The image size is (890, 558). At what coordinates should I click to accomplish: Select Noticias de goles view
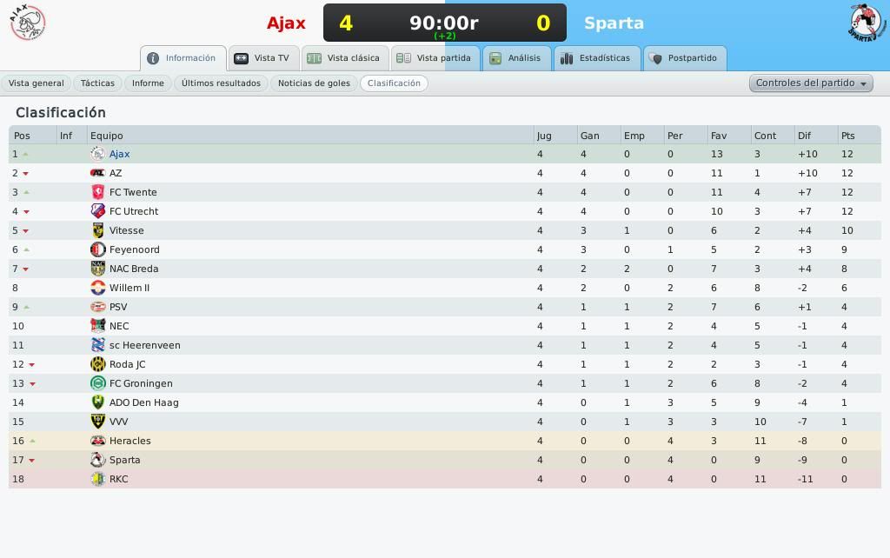point(314,83)
